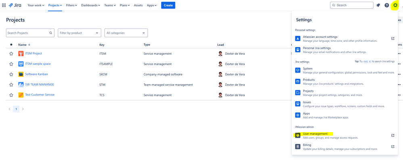Click the Products settings icon
Screen dimensions: 403x168
[x=298, y=81]
